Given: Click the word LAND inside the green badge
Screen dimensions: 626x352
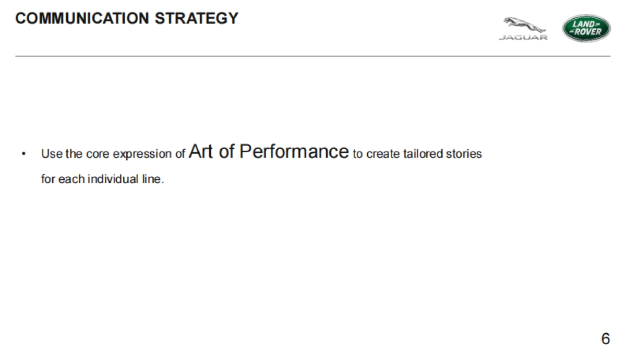Looking at the screenshot, I should point(586,23).
